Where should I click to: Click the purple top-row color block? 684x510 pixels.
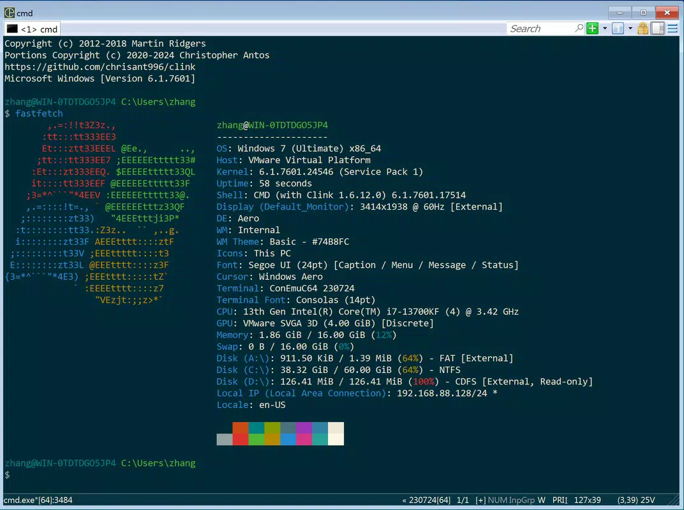[304, 428]
